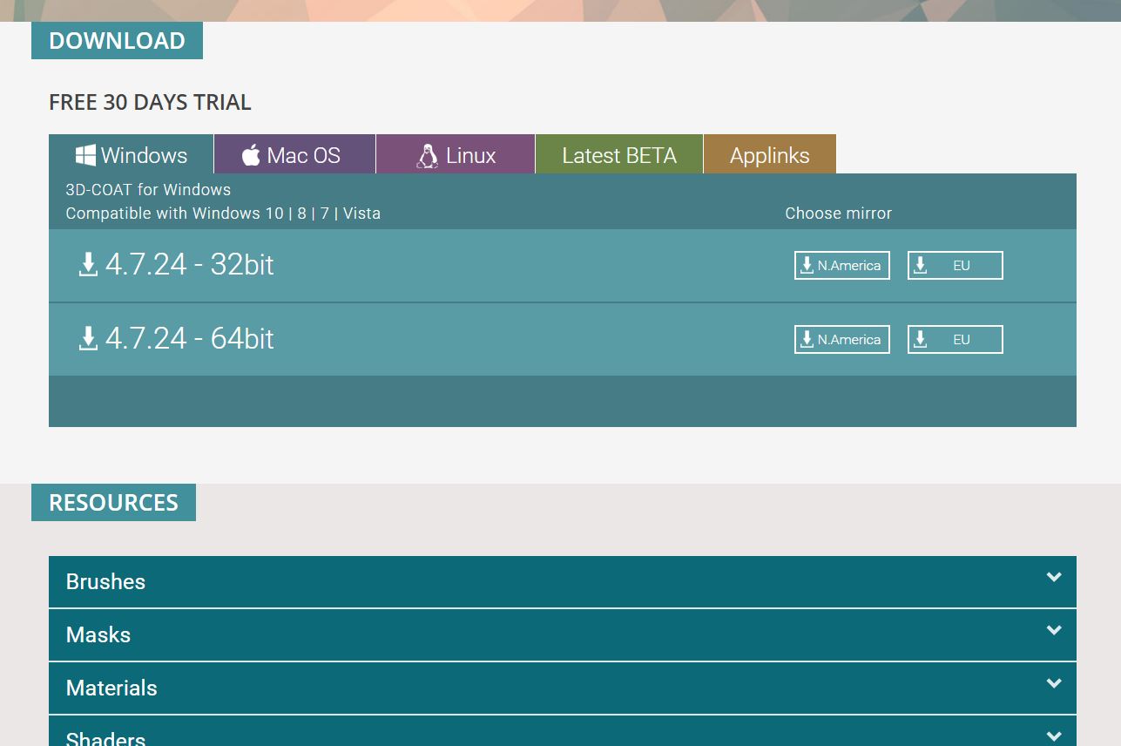1121x746 pixels.
Task: Select the Applinks tab
Action: [x=770, y=154]
